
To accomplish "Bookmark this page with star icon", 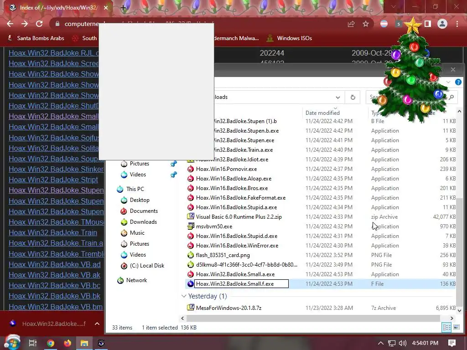I will pos(366,24).
